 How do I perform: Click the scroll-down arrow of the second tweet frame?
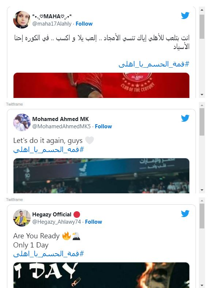pyautogui.click(x=202, y=190)
